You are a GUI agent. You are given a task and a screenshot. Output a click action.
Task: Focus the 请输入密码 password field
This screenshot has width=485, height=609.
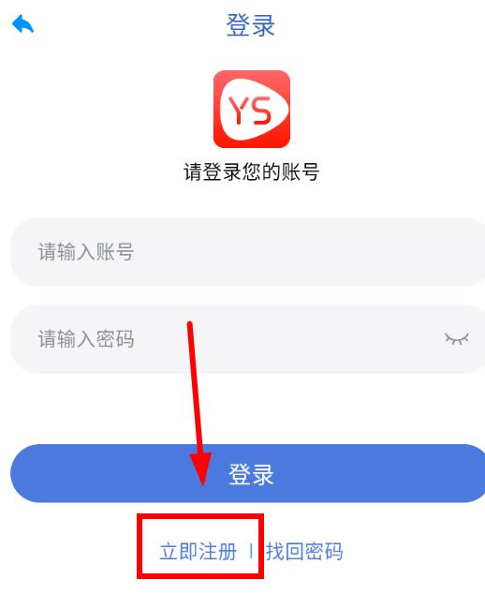(x=247, y=339)
